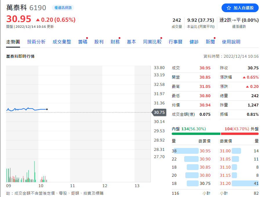The height and width of the screenshot is (197, 261).
Task: Select the 健診 tab
Action: [x=194, y=42]
